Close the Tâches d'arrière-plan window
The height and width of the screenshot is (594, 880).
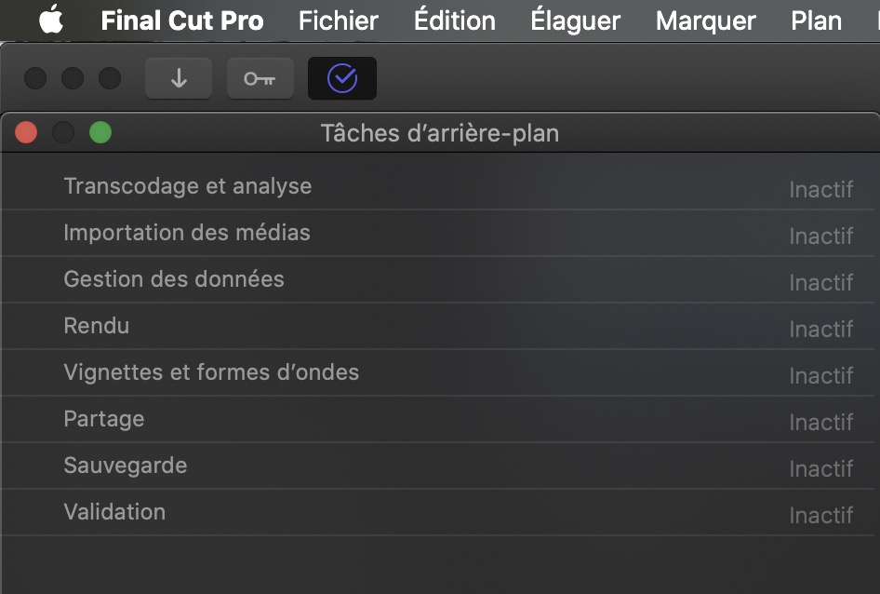pos(26,132)
